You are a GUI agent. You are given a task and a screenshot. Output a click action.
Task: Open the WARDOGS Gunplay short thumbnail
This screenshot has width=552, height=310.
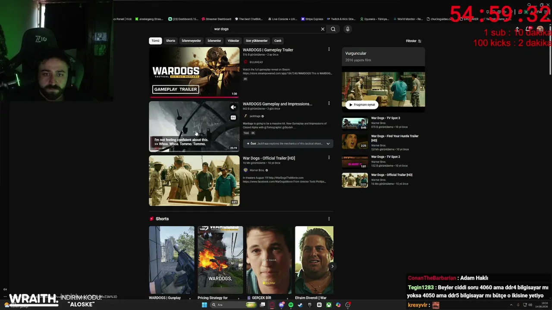172,260
